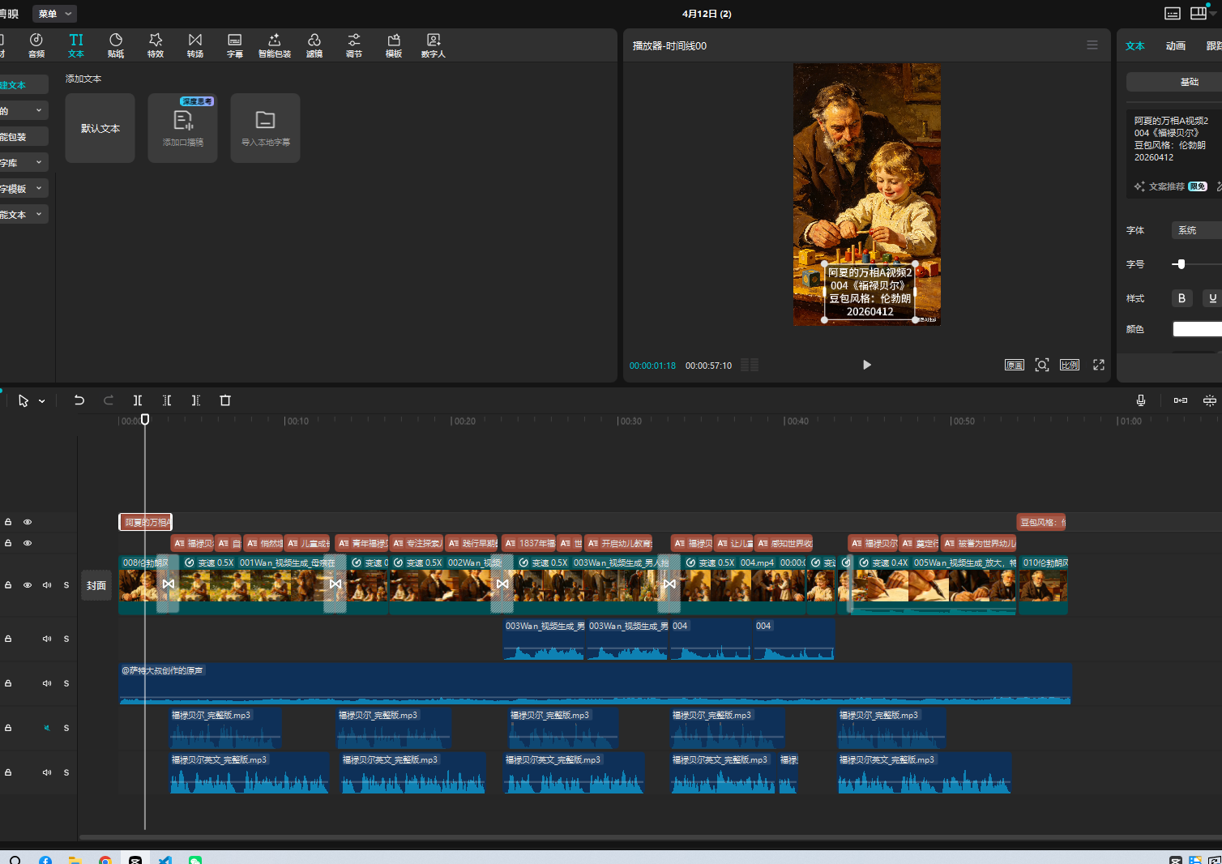The height and width of the screenshot is (864, 1222).
Task: Add a 默认文本 default text
Action: click(x=100, y=128)
